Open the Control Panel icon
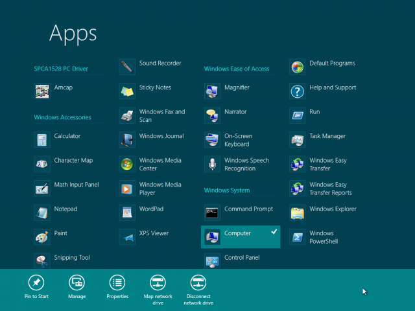The height and width of the screenshot is (311, 415). [213, 261]
